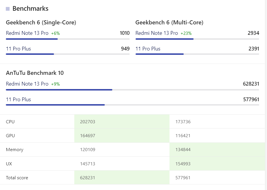Viewport: 267px width, 190px height.
Task: Open Redmi Note 13 Pro link in Single-Core
Action: point(27,33)
